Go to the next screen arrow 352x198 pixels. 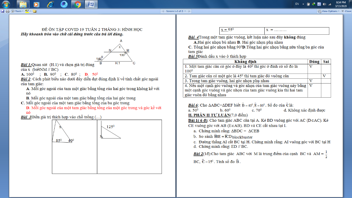(189, 11)
